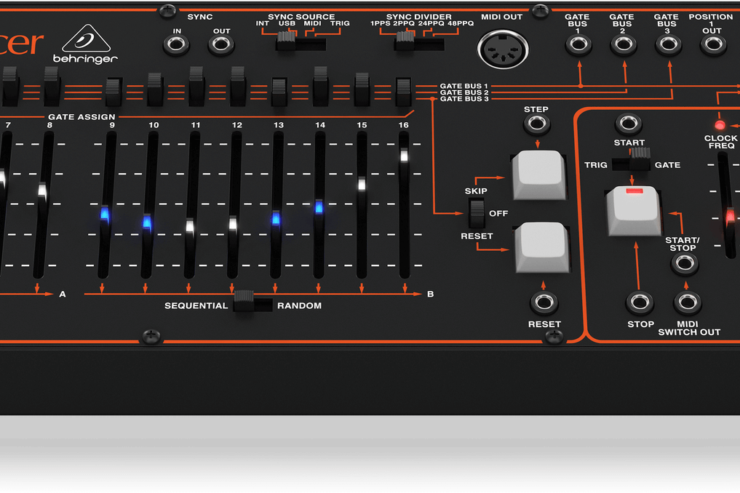Click the GATE BUS 2 output jack
The image size is (740, 493).
click(x=624, y=45)
